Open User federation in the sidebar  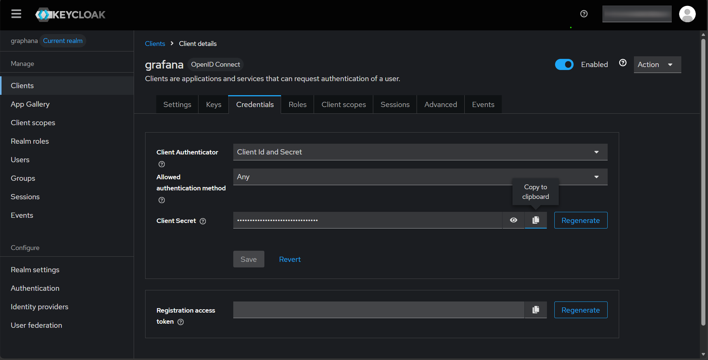pyautogui.click(x=67, y=325)
